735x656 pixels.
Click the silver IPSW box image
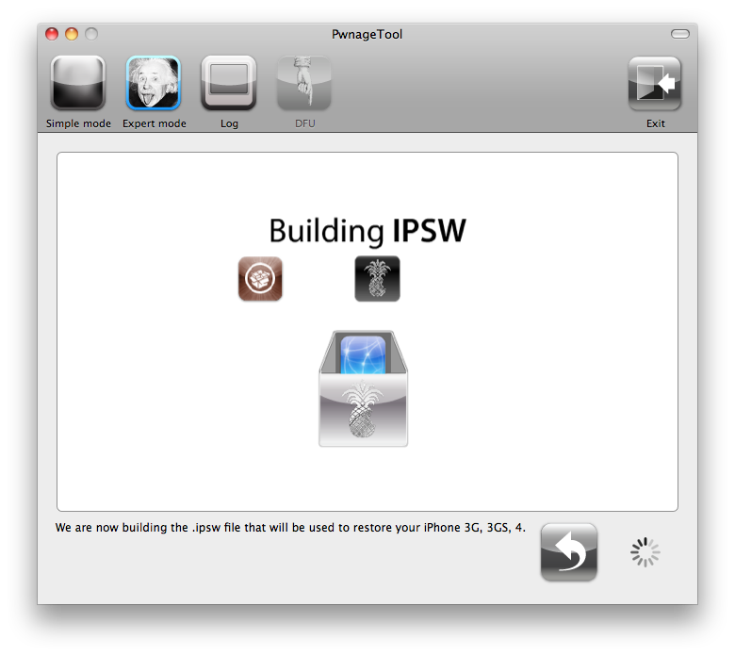364,389
